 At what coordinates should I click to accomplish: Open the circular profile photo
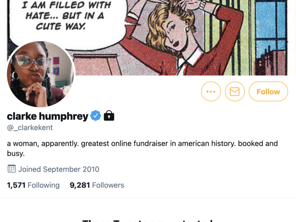[40, 74]
